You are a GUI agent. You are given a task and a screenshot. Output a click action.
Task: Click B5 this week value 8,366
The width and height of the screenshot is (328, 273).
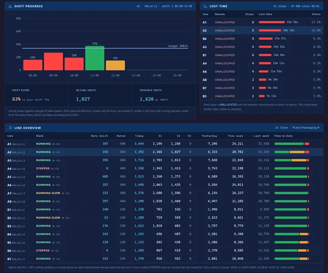pyautogui.click(x=238, y=242)
